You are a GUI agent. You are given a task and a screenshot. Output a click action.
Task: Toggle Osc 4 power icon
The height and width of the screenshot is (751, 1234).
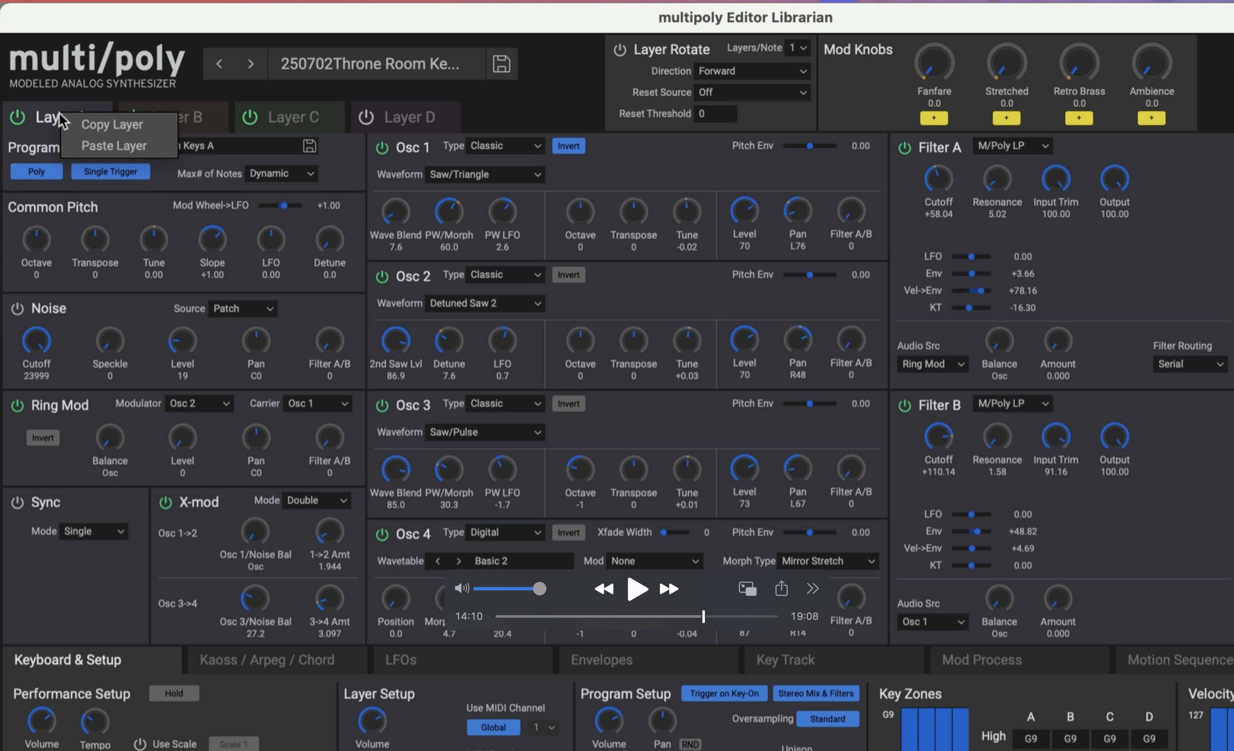click(x=382, y=534)
